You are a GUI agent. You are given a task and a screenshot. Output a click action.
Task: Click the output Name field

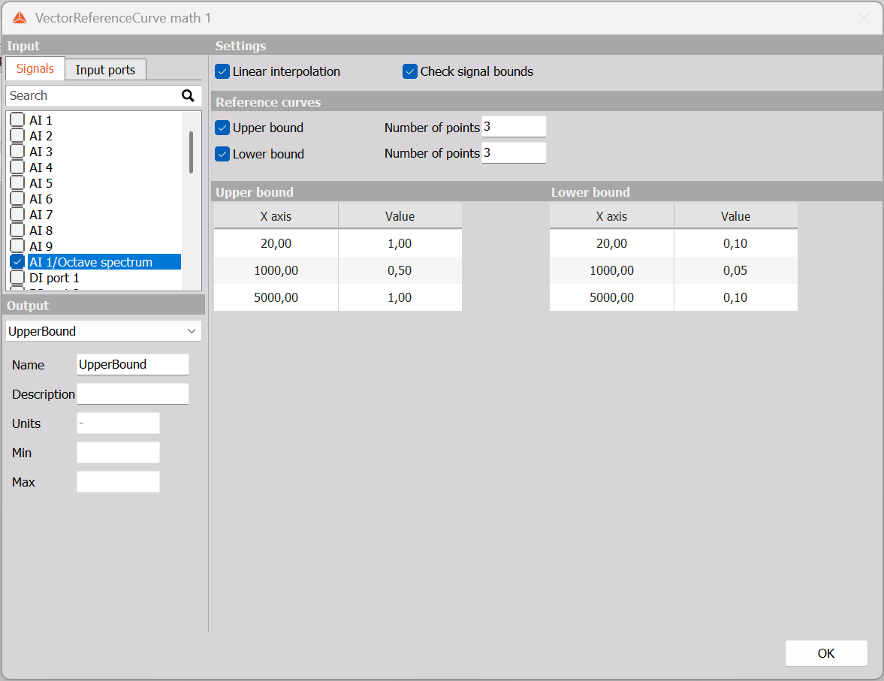coord(132,364)
